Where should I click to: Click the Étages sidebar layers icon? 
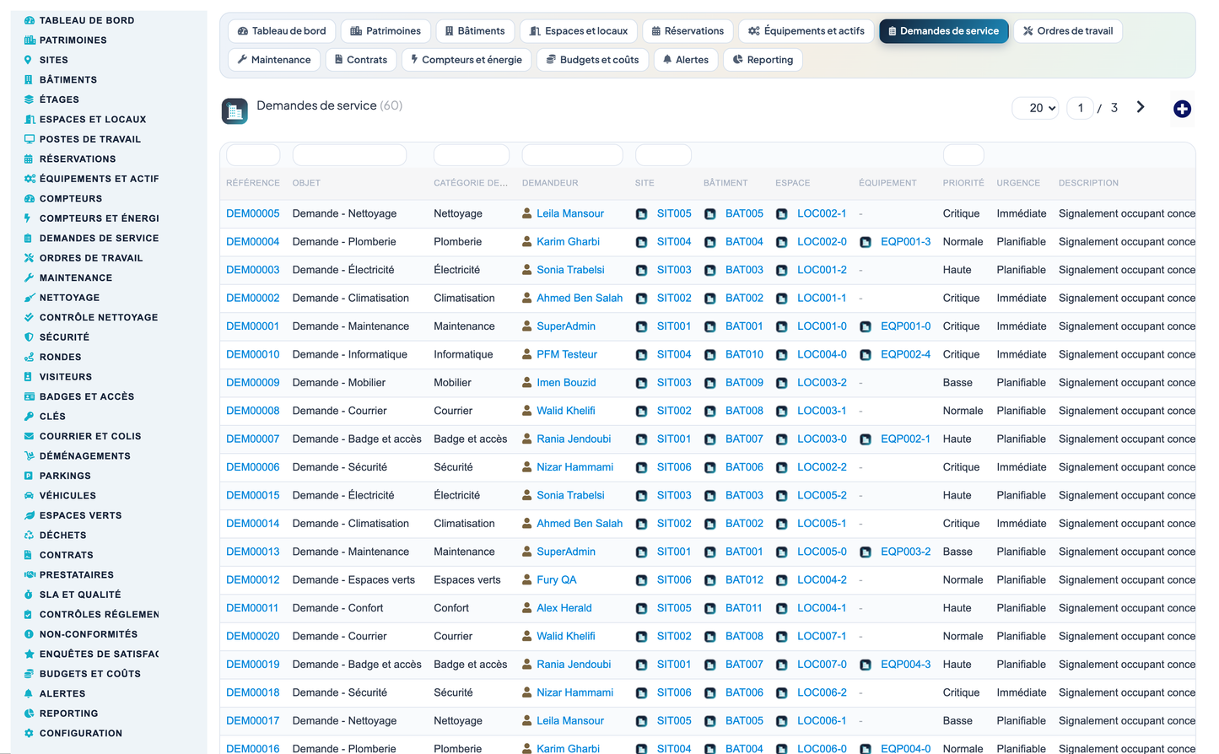30,100
